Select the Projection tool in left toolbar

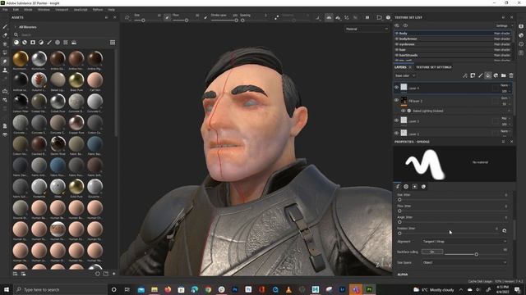tap(5, 43)
